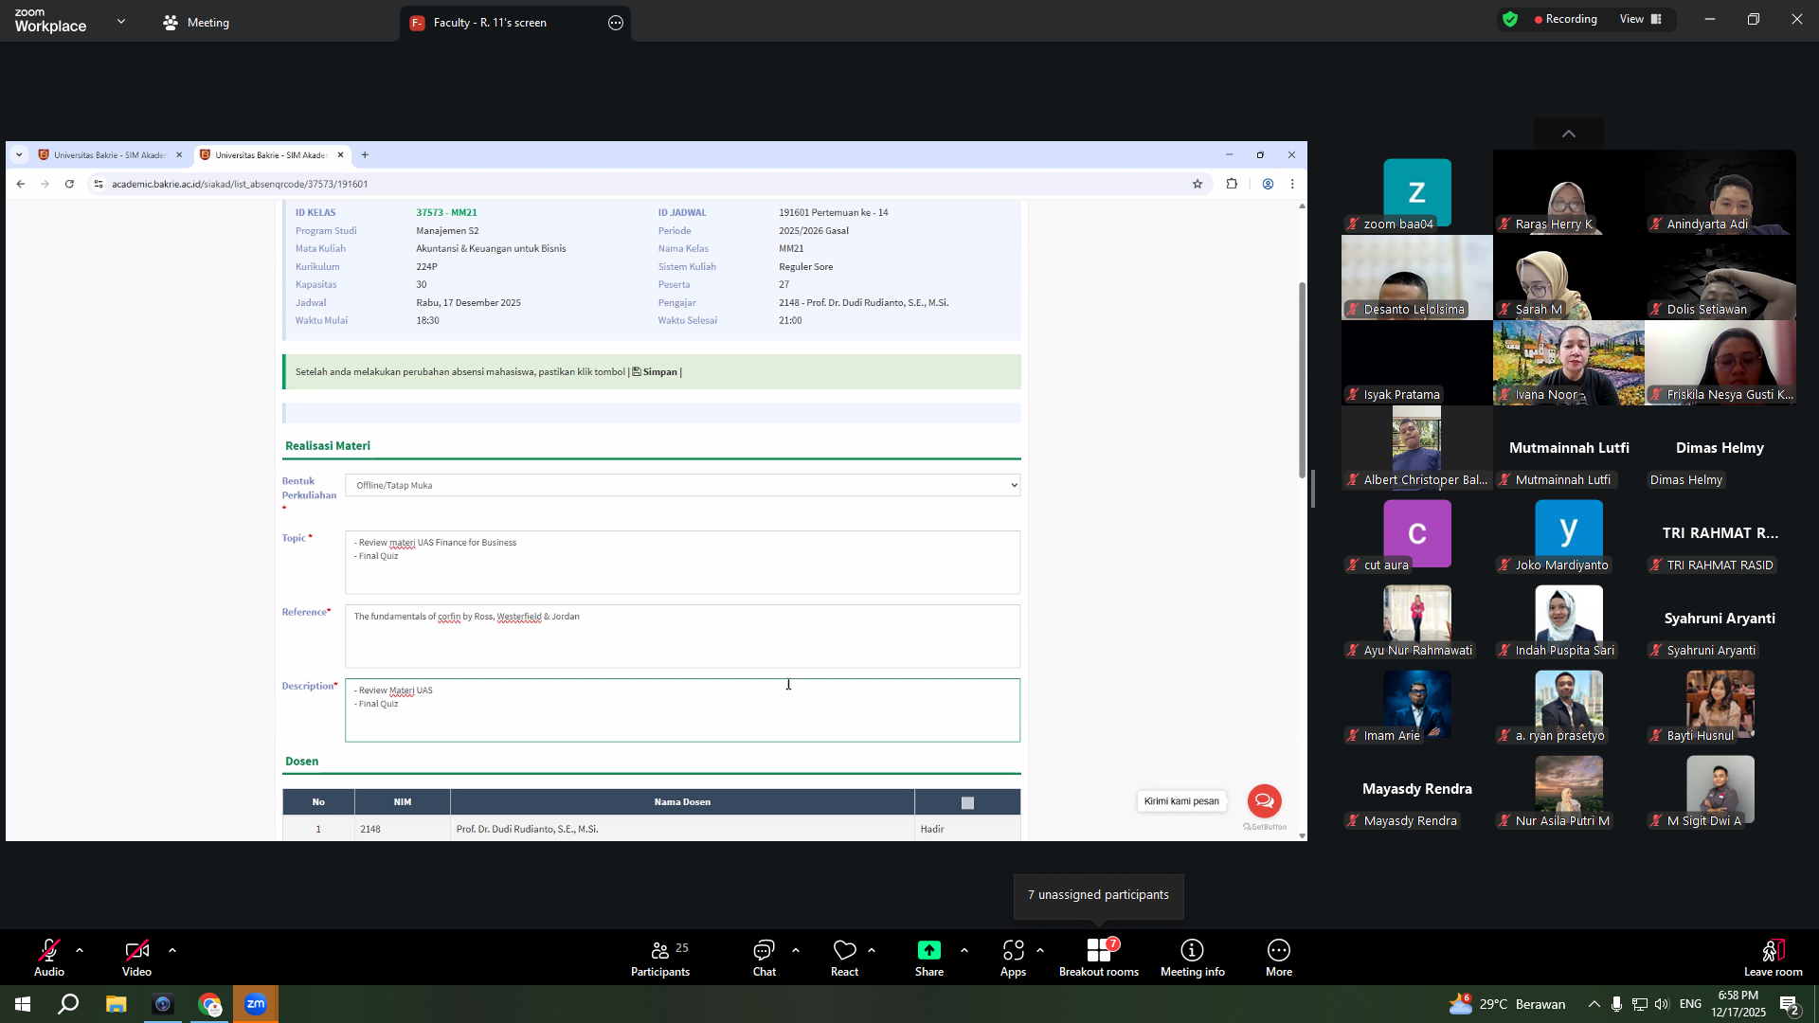The image size is (1819, 1023).
Task: Click the green Share screen button
Action: pos(929,957)
